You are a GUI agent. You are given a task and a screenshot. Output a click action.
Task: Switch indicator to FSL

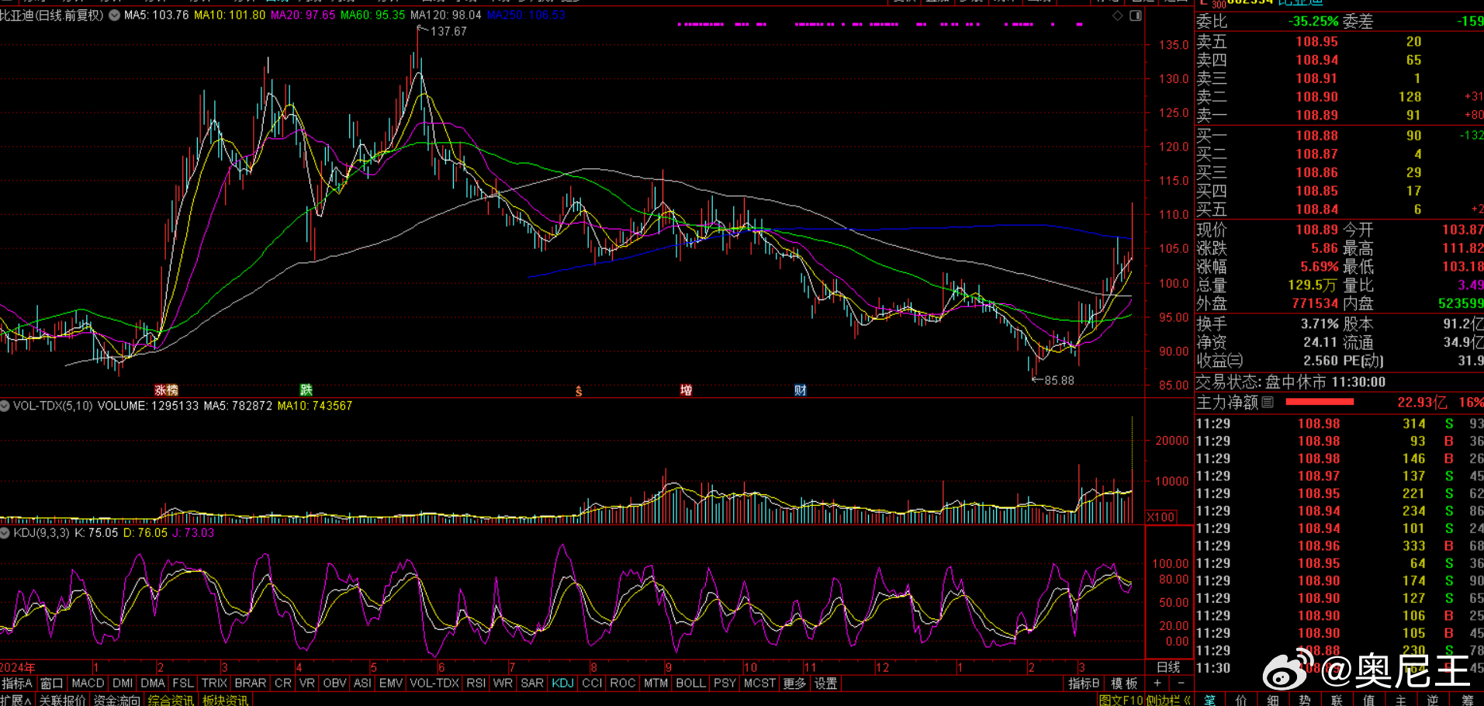183,684
